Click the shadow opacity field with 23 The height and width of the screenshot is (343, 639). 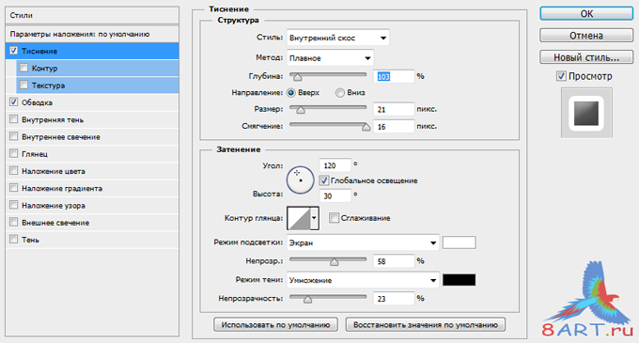pos(394,299)
